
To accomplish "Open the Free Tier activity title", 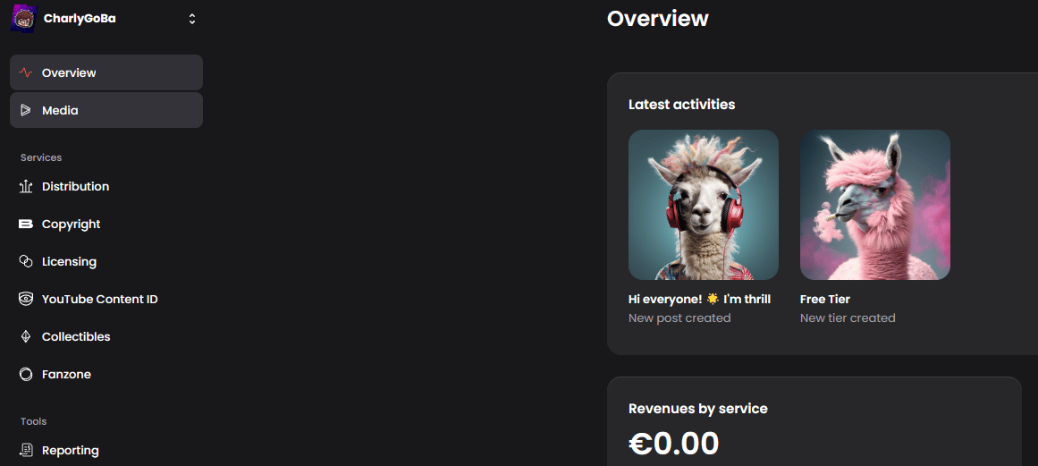I will click(825, 300).
